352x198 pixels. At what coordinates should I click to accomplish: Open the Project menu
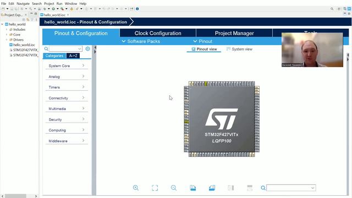click(49, 4)
